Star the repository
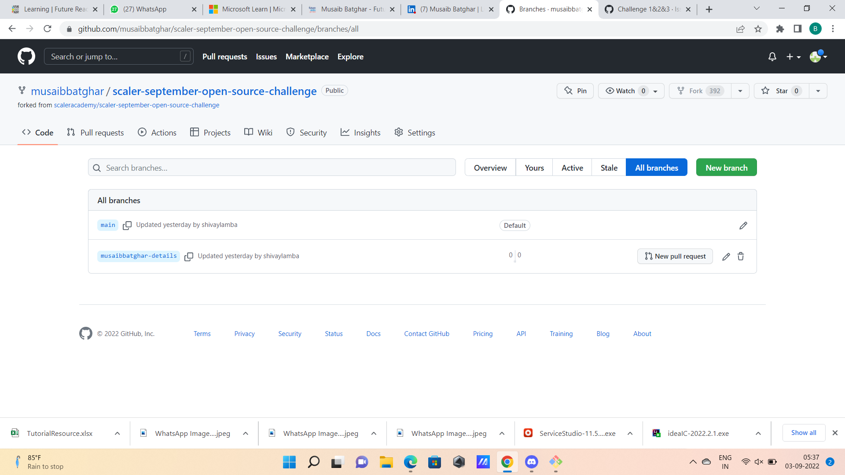The height and width of the screenshot is (475, 845). [x=781, y=91]
